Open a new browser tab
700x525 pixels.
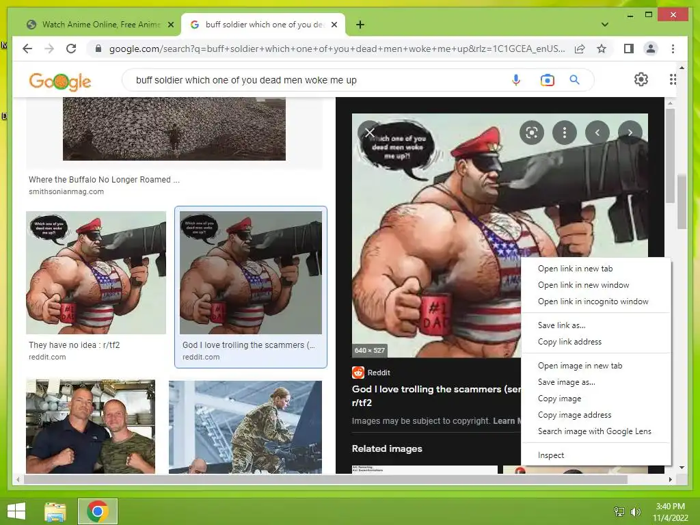pos(360,25)
